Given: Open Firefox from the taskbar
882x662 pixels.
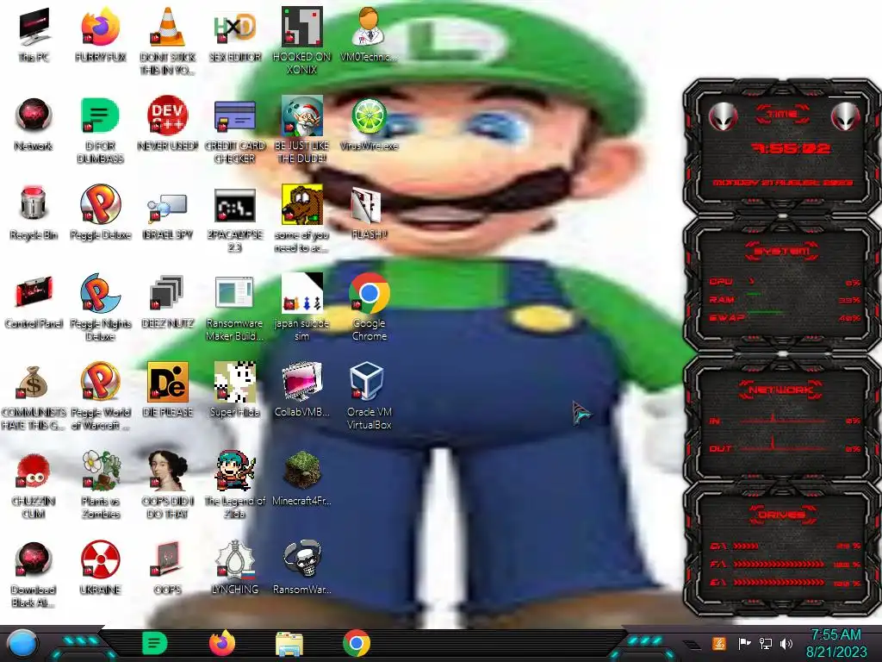Looking at the screenshot, I should 222,643.
